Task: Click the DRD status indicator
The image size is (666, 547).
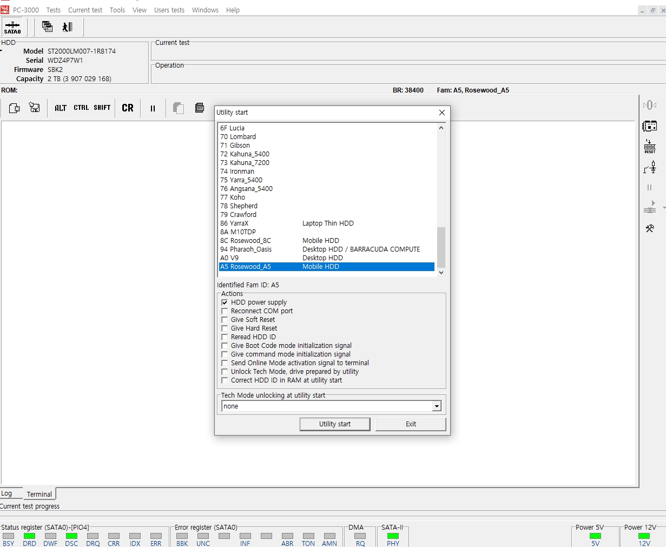Action: tap(30, 536)
